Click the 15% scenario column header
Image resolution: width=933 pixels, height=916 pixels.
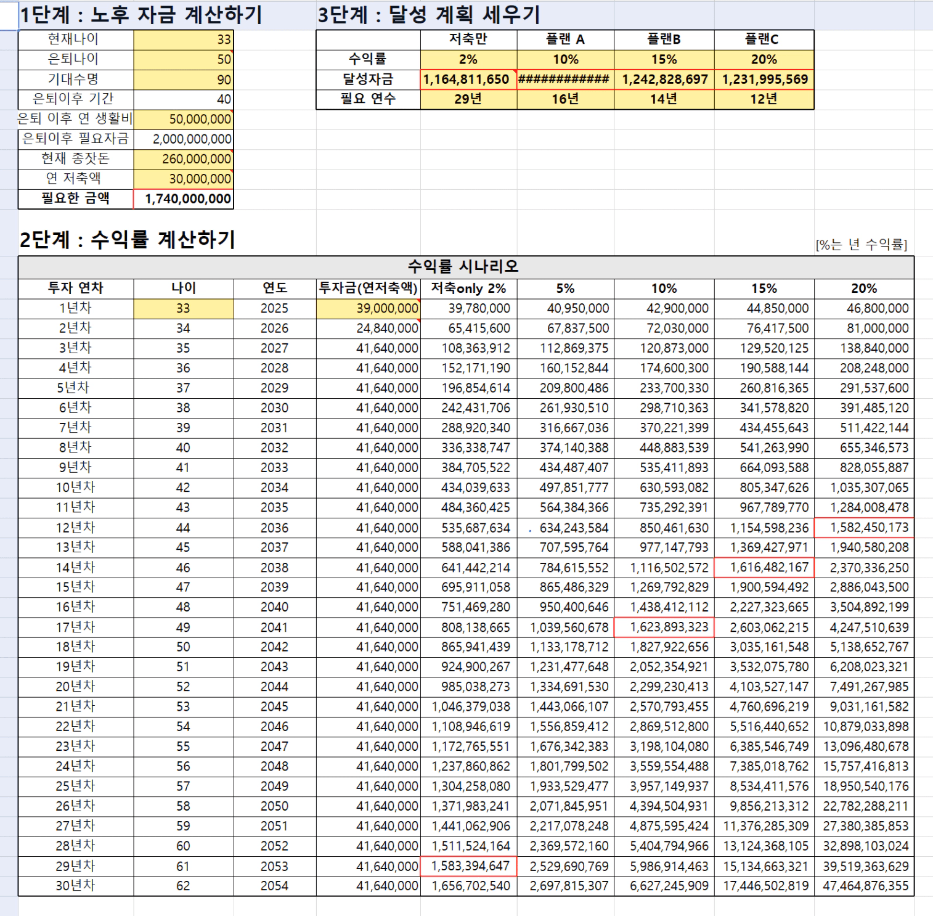(764, 288)
